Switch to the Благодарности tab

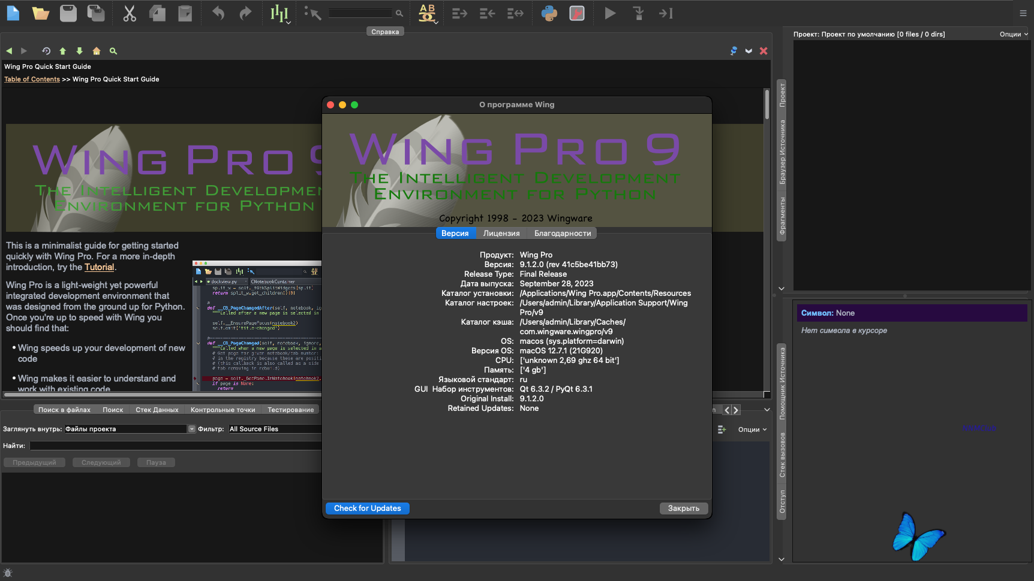pos(563,234)
